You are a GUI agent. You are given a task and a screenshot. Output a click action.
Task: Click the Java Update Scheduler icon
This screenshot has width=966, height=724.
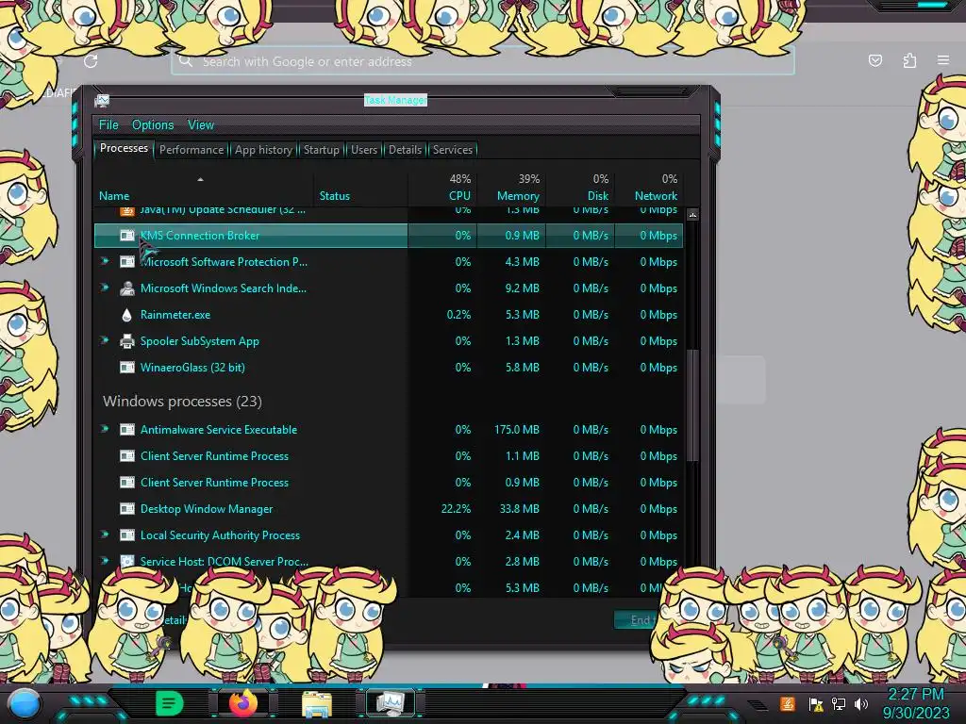tap(127, 211)
